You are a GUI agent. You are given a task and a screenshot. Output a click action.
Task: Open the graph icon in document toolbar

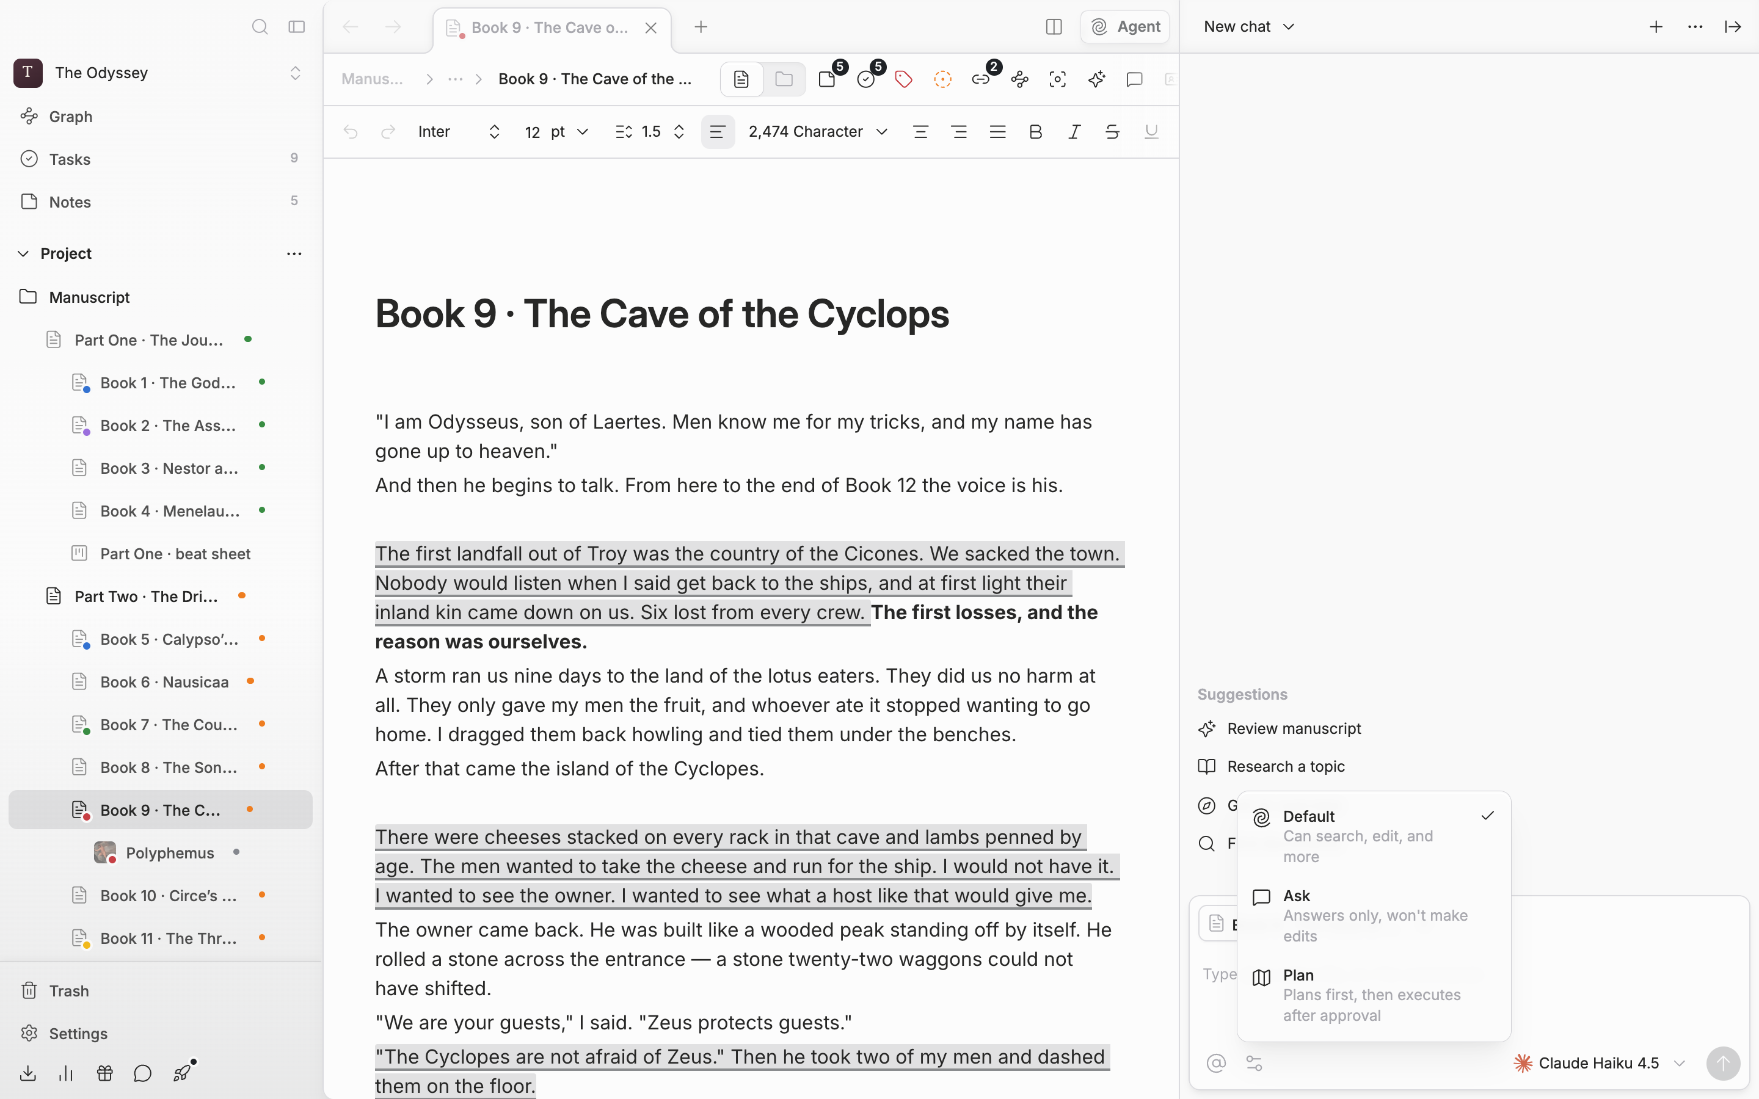1020,79
